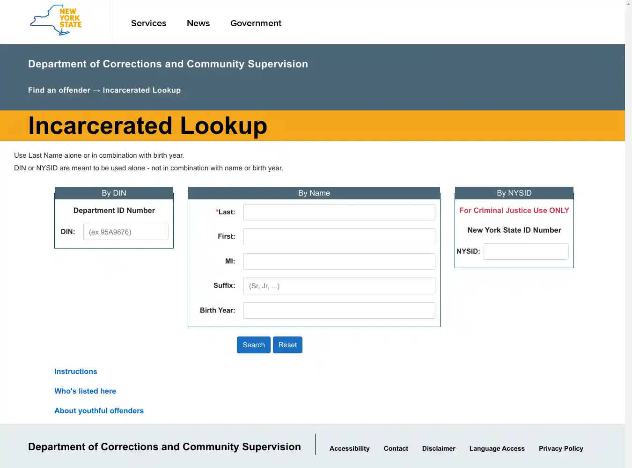Click the By NYSID panel heading
632x468 pixels.
pyautogui.click(x=514, y=193)
